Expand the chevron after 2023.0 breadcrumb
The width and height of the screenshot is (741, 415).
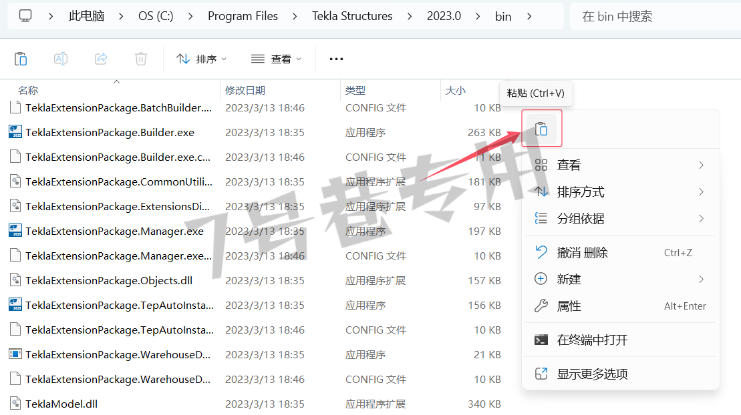[x=478, y=16]
